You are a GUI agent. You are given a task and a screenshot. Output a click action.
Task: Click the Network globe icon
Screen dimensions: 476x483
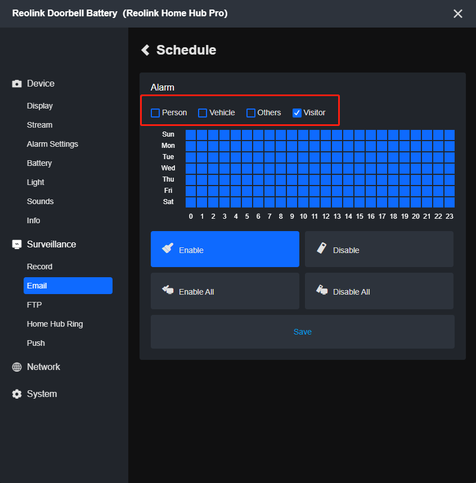click(17, 367)
